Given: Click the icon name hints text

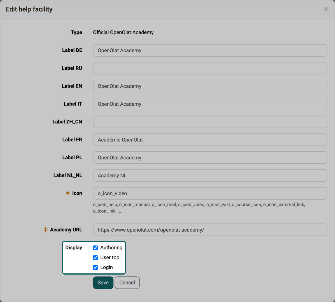Looking at the screenshot, I should pyautogui.click(x=199, y=208).
